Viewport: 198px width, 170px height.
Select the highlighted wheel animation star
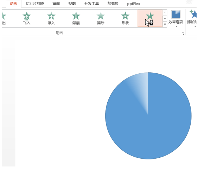pyautogui.click(x=150, y=18)
